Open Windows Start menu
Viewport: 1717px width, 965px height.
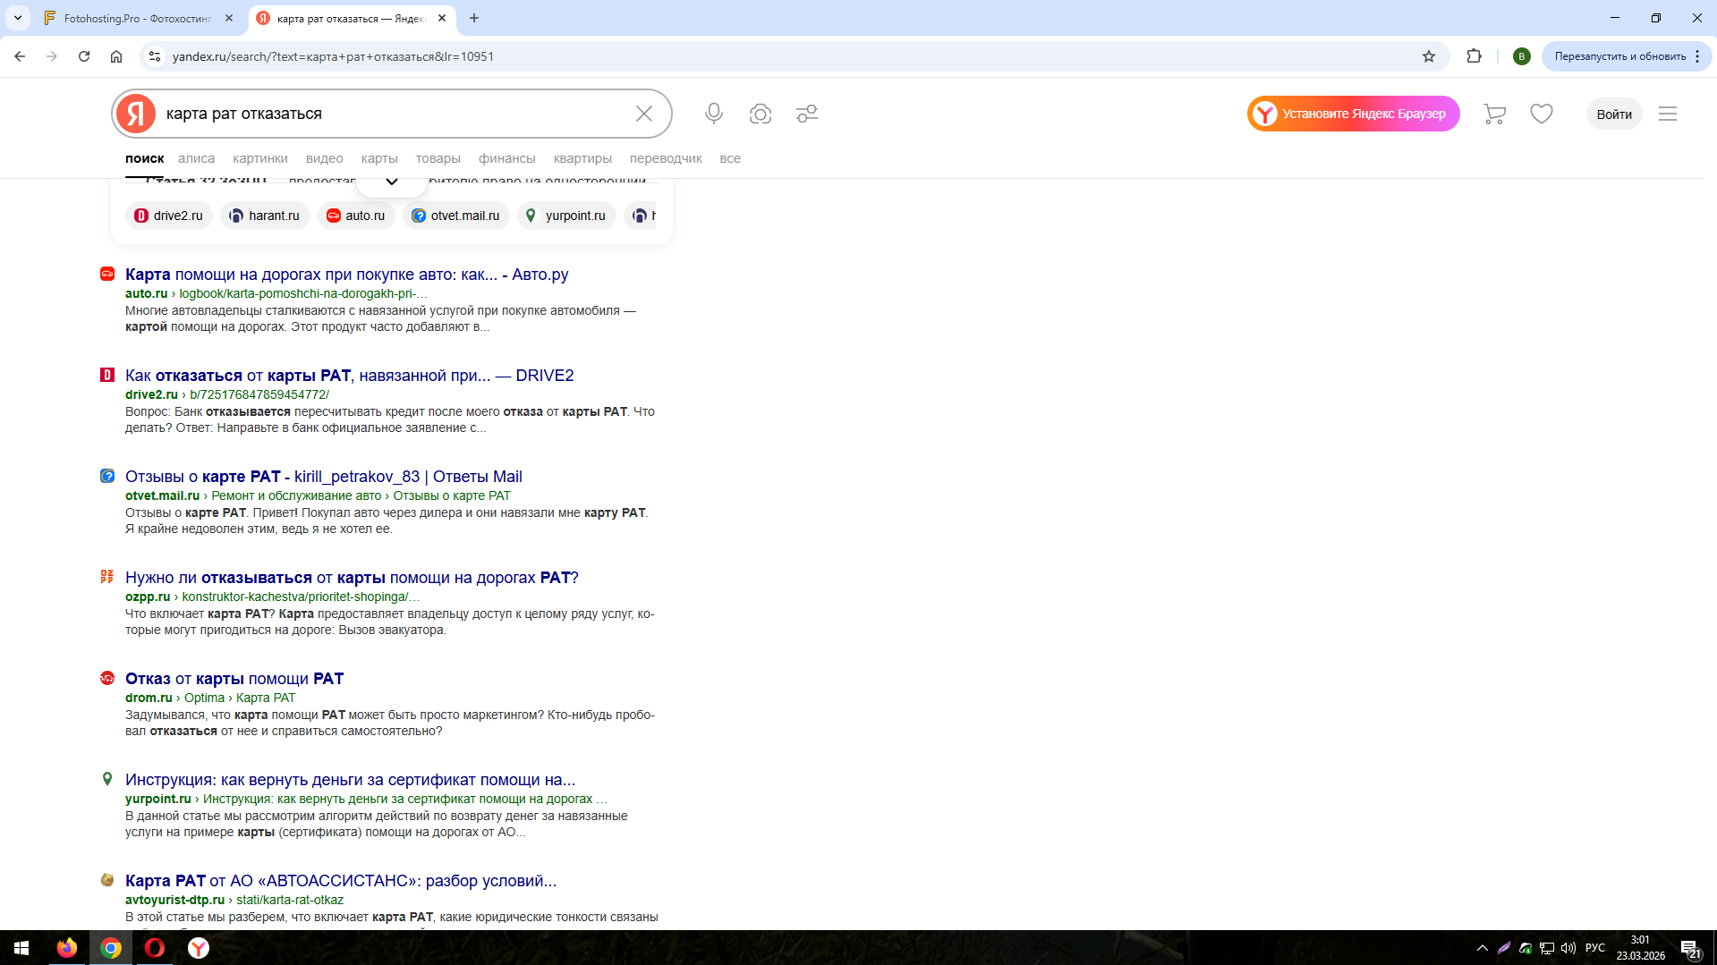pyautogui.click(x=21, y=948)
